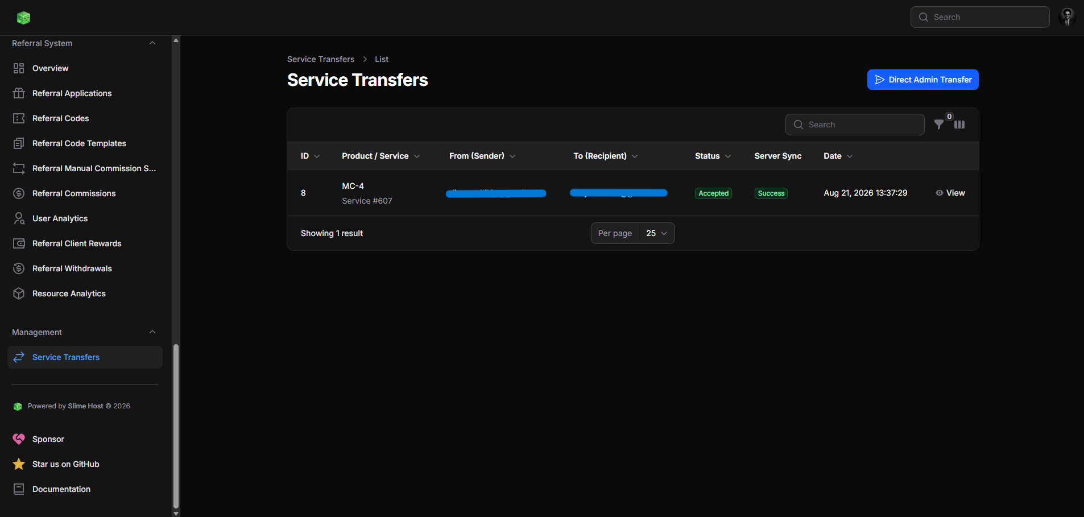Click the sidebar scrollbar thumb
This screenshot has width=1084, height=517.
point(176,426)
